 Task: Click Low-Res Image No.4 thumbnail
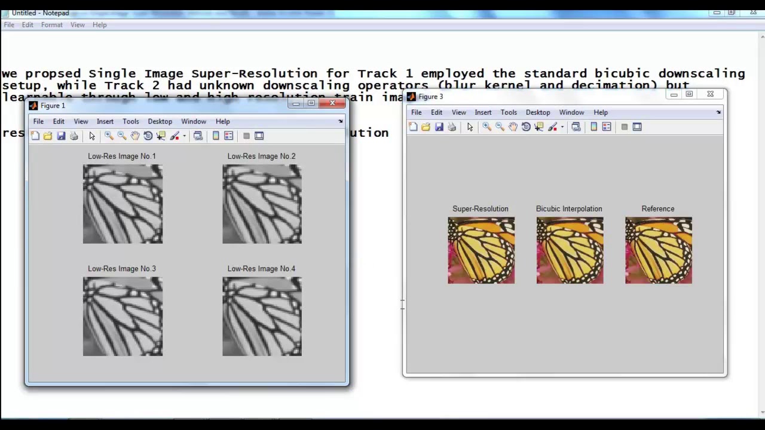pyautogui.click(x=262, y=317)
